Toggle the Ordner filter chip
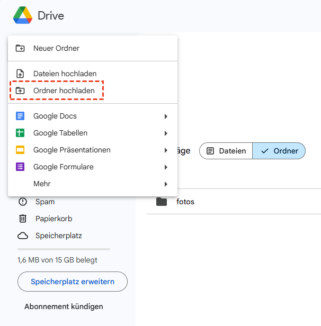Viewport: 321px width, 326px height. click(x=279, y=151)
